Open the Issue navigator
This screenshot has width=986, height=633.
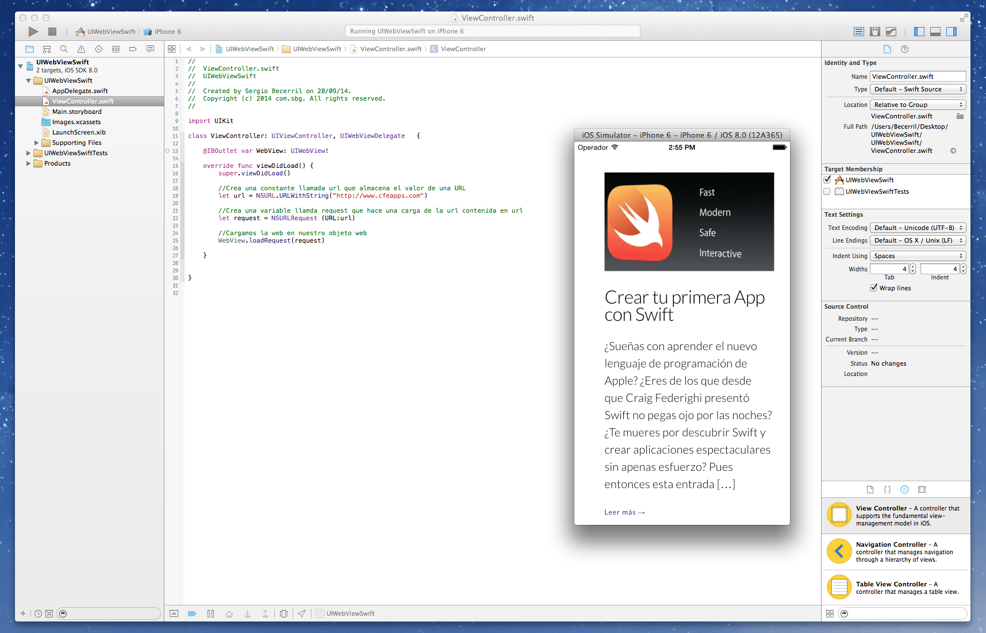tap(81, 49)
